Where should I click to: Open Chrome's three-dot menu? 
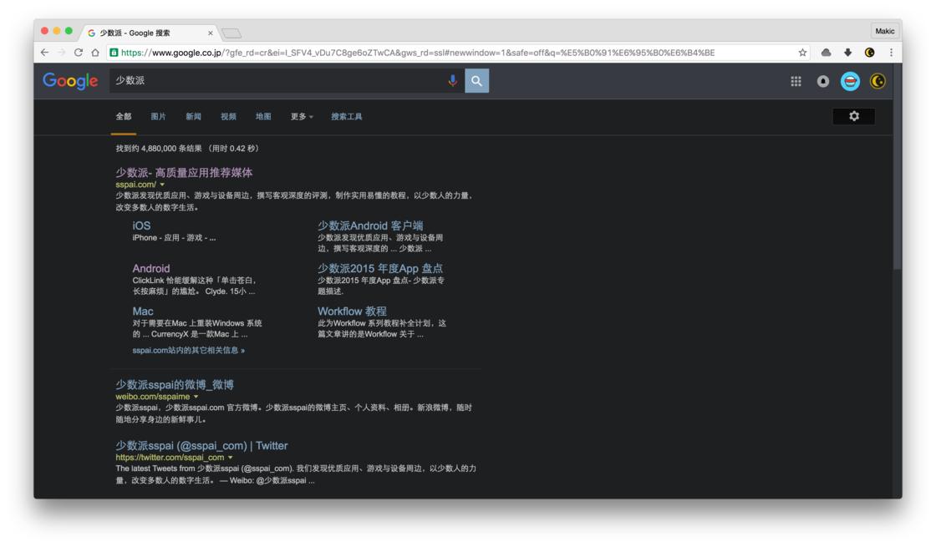click(x=891, y=53)
